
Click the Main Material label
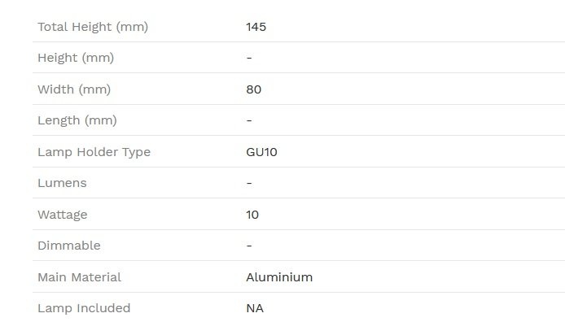tap(79, 277)
